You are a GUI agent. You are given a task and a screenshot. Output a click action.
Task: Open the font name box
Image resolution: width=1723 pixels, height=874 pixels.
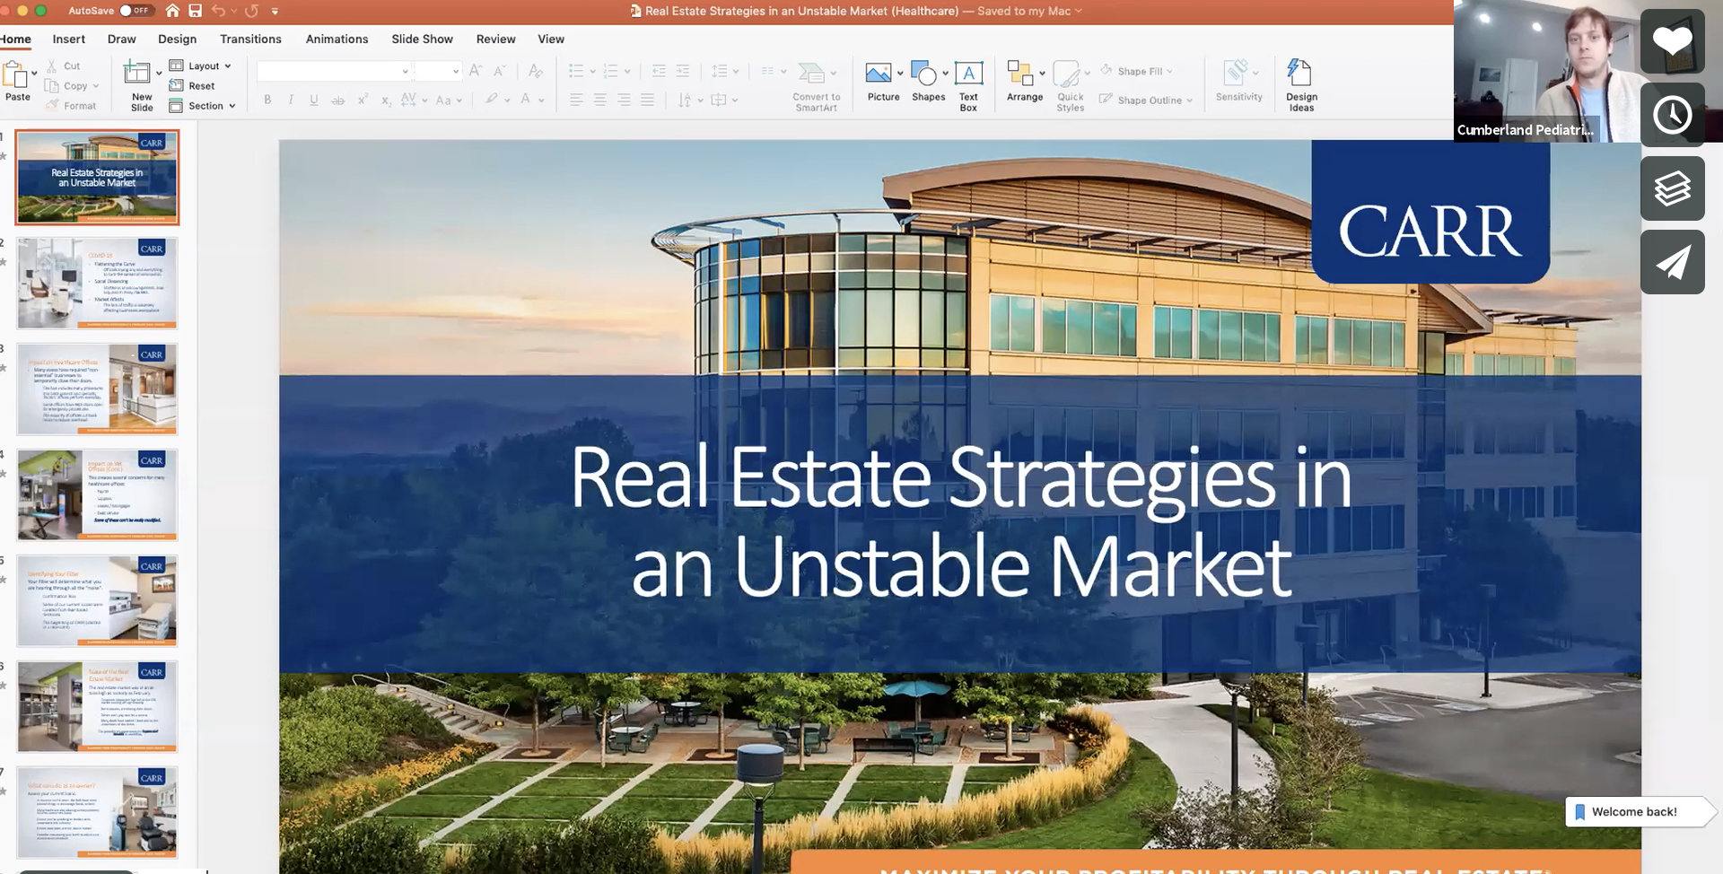pyautogui.click(x=334, y=71)
